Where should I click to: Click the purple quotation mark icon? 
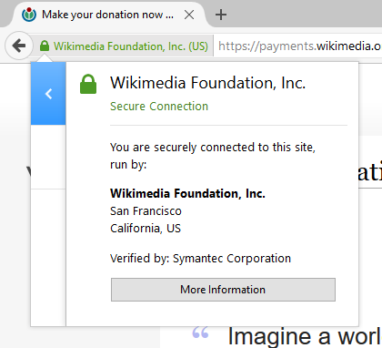coord(200,333)
